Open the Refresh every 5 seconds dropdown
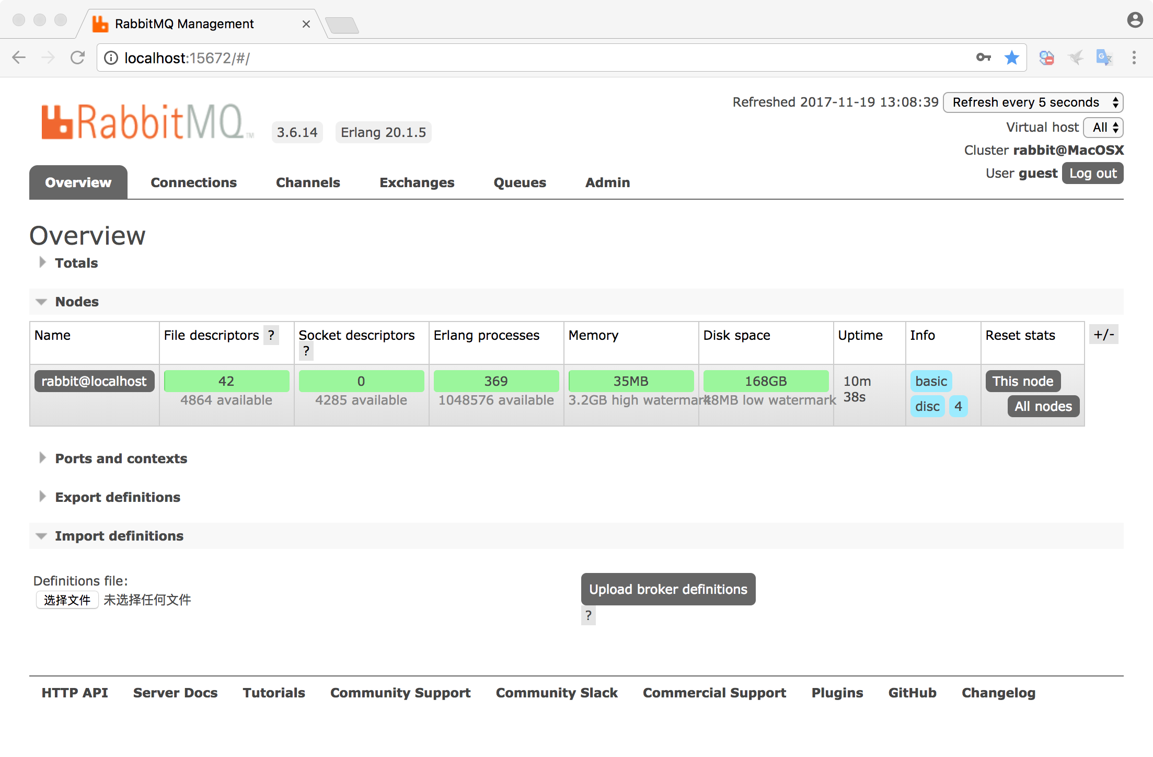The width and height of the screenshot is (1153, 757). tap(1033, 102)
